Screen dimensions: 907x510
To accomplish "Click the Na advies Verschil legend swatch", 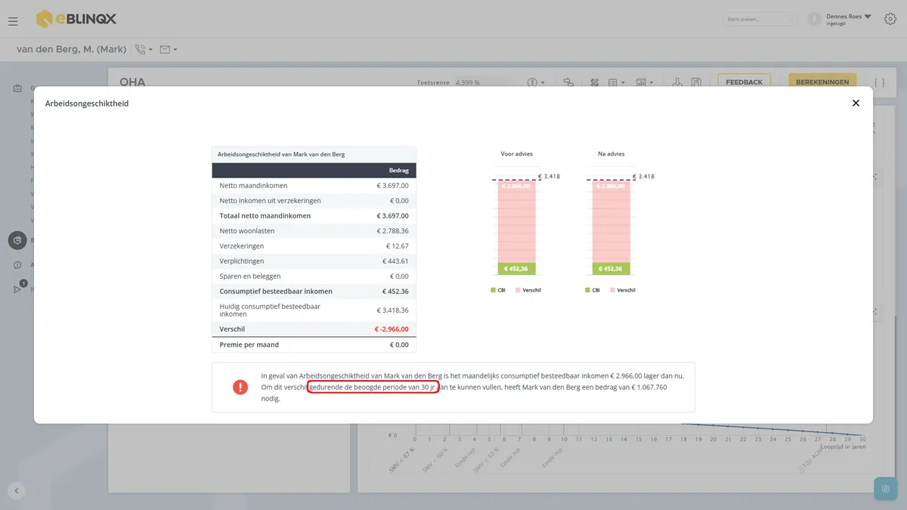I will (614, 290).
